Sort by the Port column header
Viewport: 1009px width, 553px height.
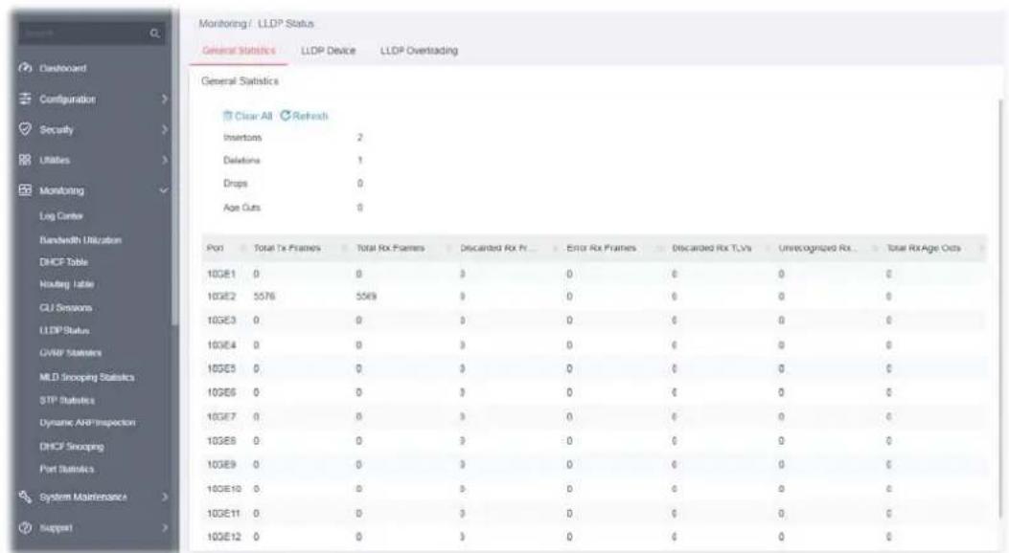pyautogui.click(x=215, y=248)
